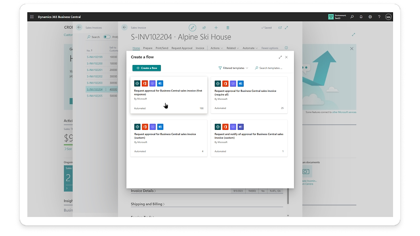The width and height of the screenshot is (420, 236).
Task: Click the invoice page vertical scrollbar
Action: [x=288, y=196]
